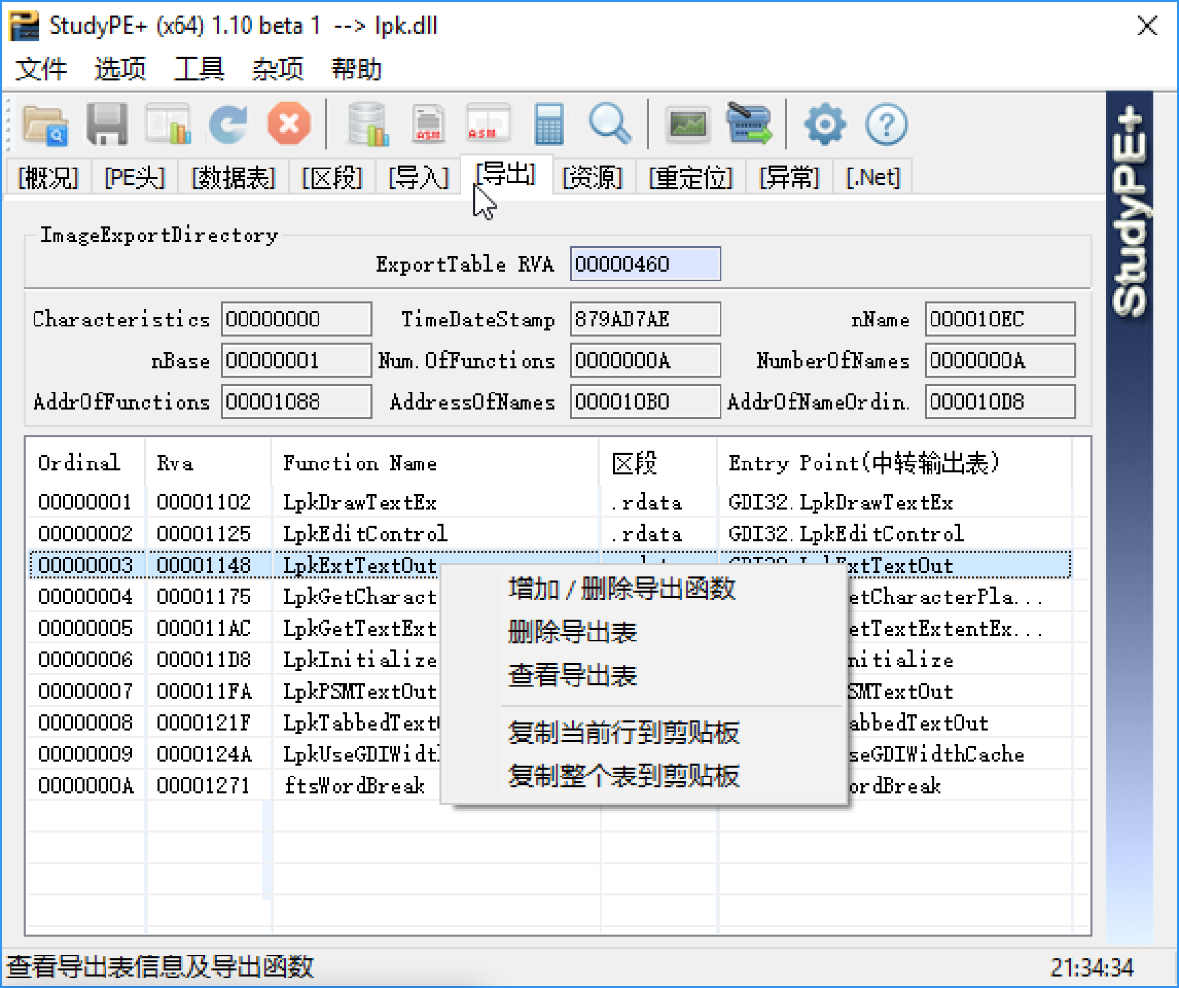This screenshot has width=1179, height=988.
Task: Open file with the folder toolbar icon
Action: pyautogui.click(x=45, y=124)
